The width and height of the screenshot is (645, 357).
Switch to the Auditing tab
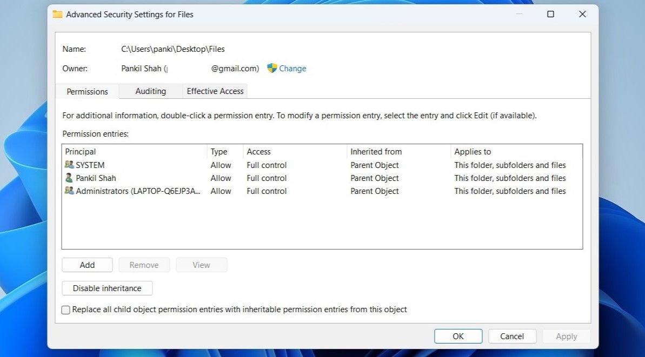[150, 91]
